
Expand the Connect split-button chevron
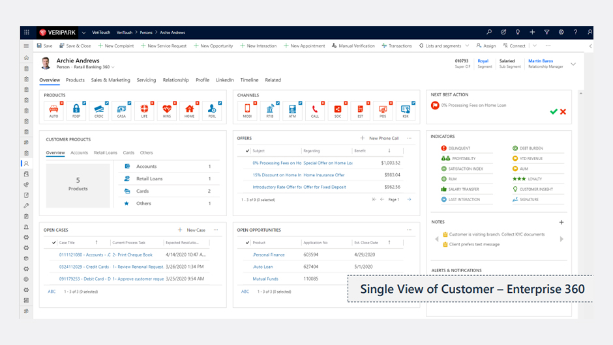click(535, 46)
